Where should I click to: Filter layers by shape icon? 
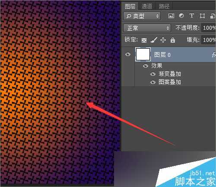(202, 16)
